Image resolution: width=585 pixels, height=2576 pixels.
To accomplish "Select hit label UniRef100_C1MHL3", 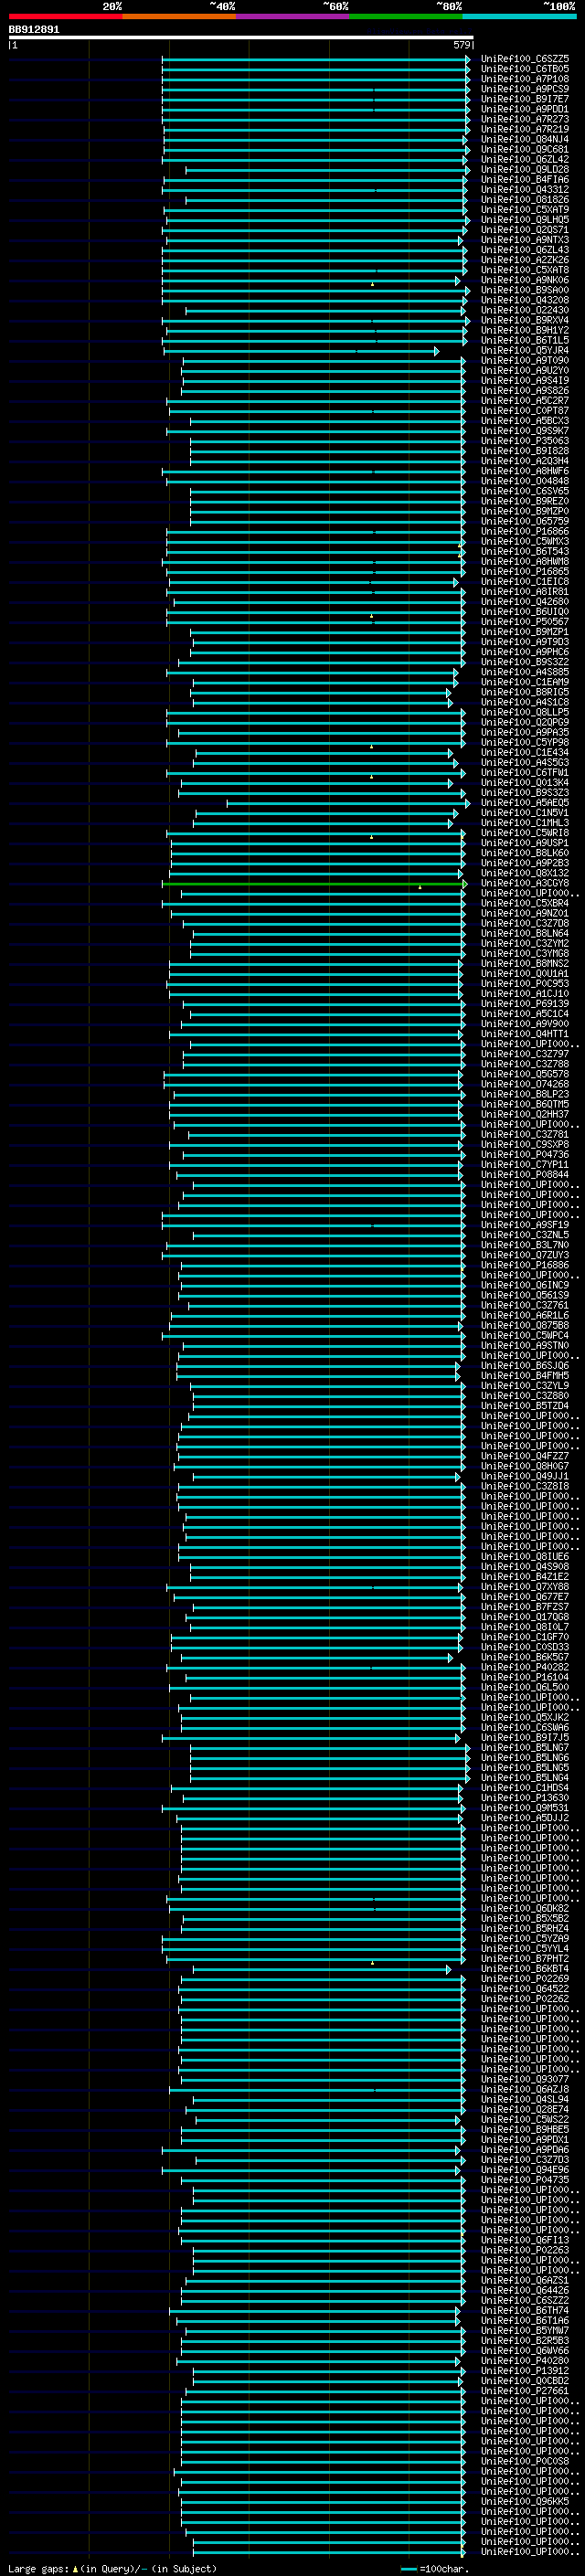I will click(x=525, y=823).
